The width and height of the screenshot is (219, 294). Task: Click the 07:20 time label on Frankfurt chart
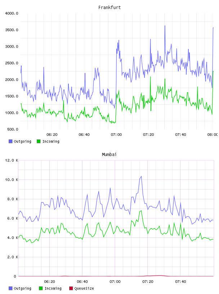point(148,135)
